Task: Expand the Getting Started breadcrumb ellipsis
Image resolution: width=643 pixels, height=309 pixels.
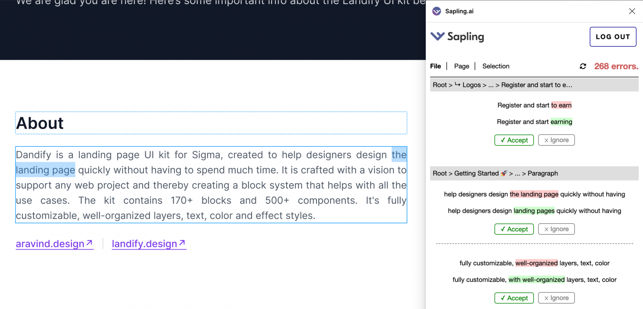Action: coord(517,173)
